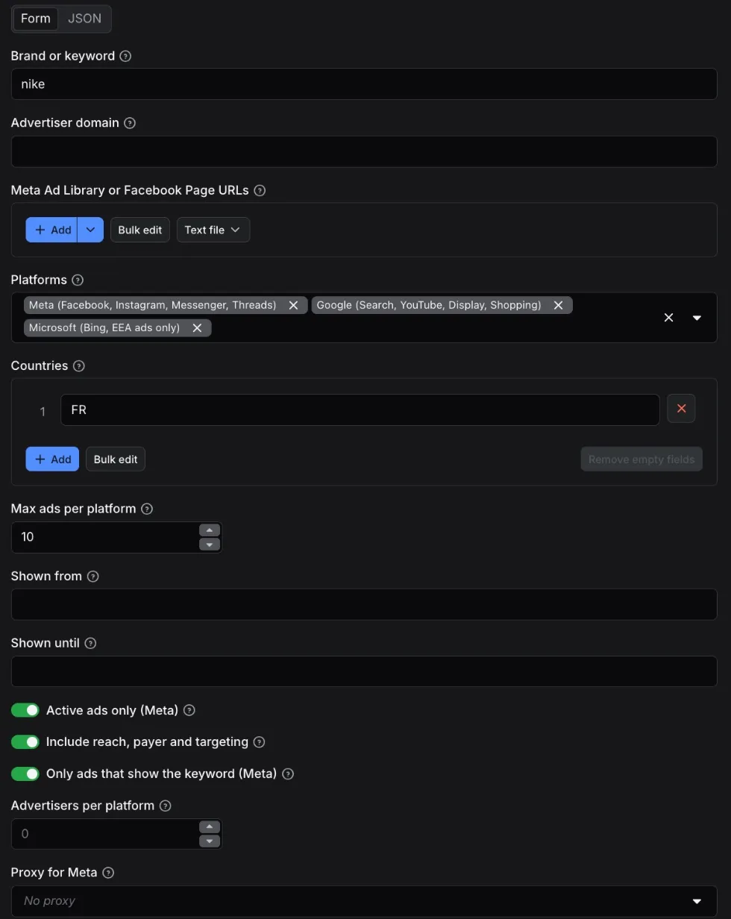
Task: Focus the Shown from date field
Action: tap(364, 604)
